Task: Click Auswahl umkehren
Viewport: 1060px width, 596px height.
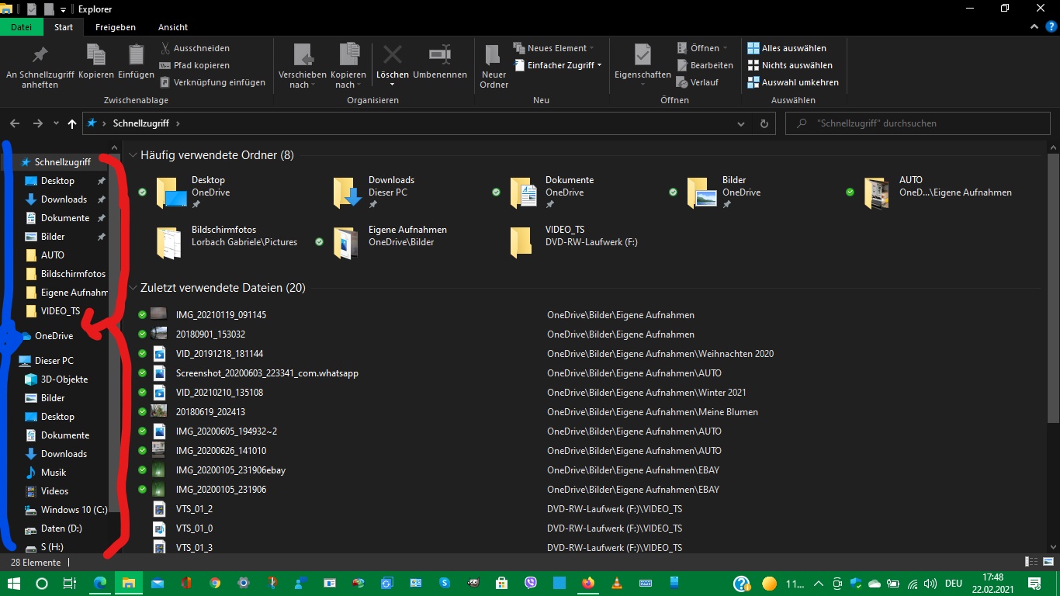Action: click(793, 82)
